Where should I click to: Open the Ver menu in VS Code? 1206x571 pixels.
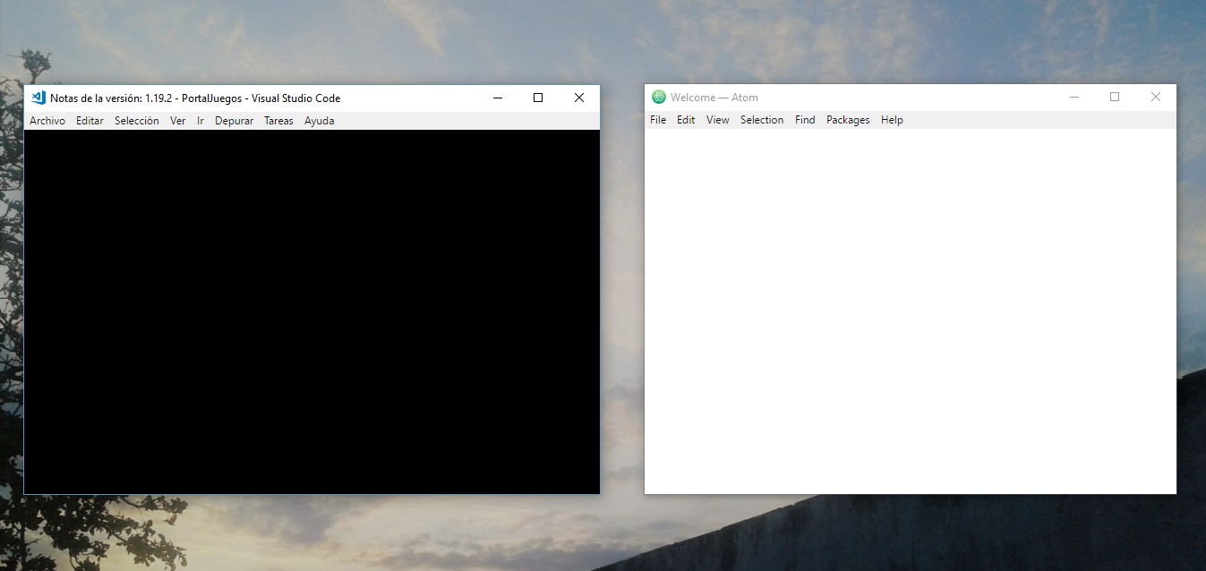click(177, 120)
